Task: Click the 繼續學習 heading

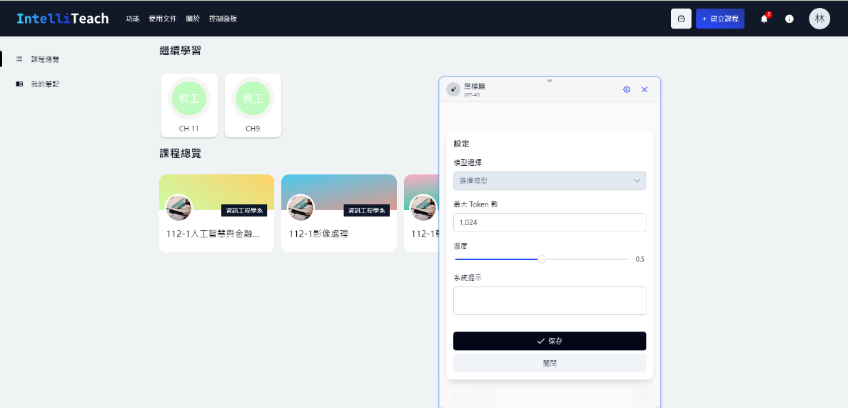Action: 181,51
